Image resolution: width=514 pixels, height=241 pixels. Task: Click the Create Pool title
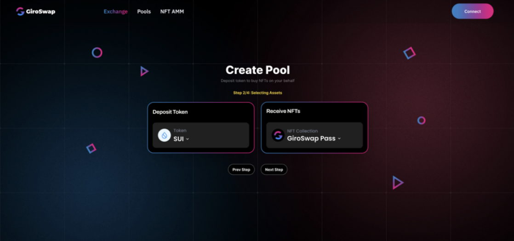point(257,70)
